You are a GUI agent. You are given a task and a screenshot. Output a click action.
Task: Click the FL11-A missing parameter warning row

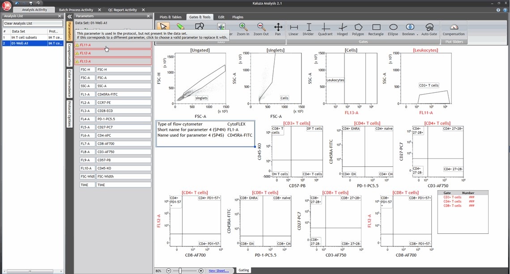pos(113,45)
